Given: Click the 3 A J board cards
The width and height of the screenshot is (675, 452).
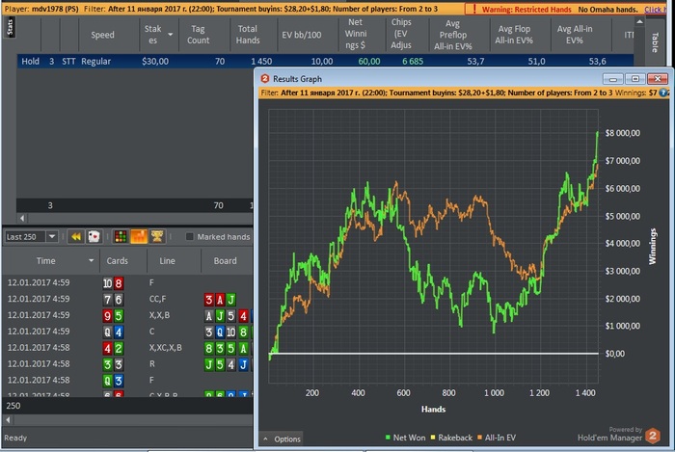Looking at the screenshot, I should (x=220, y=300).
